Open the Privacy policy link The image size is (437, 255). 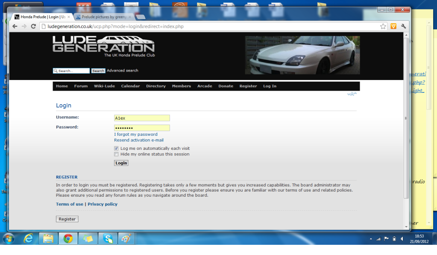coord(103,204)
